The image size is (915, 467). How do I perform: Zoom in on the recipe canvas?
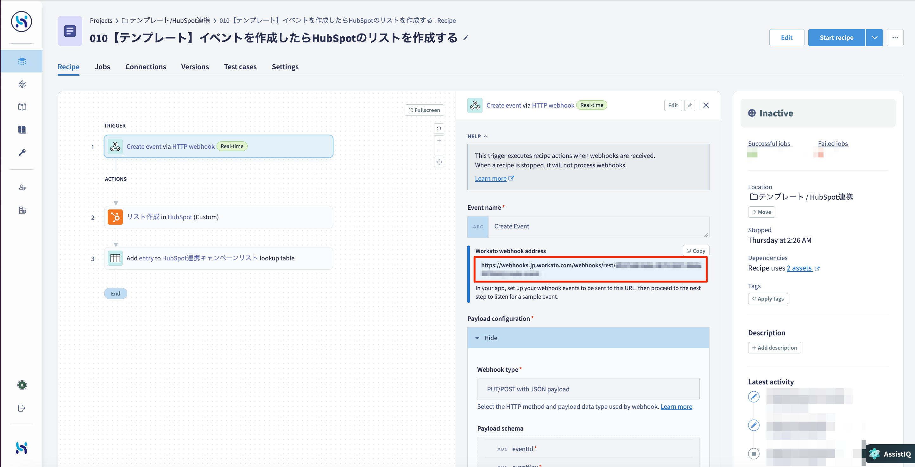(x=439, y=140)
